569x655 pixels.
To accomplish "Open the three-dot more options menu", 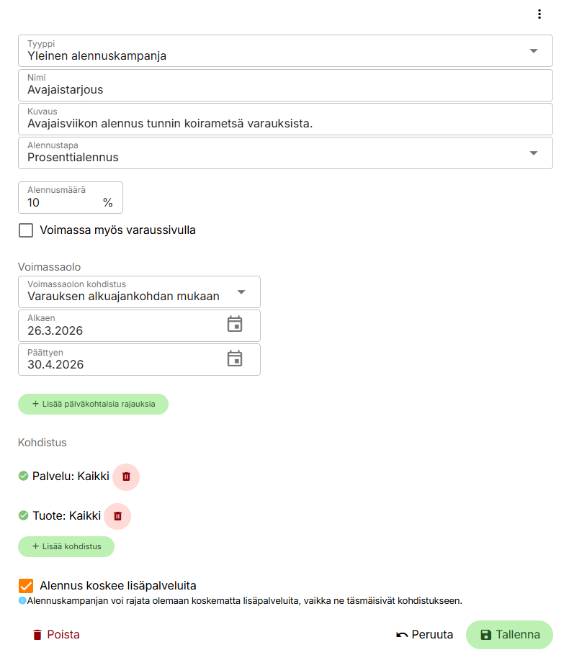I will point(539,14).
